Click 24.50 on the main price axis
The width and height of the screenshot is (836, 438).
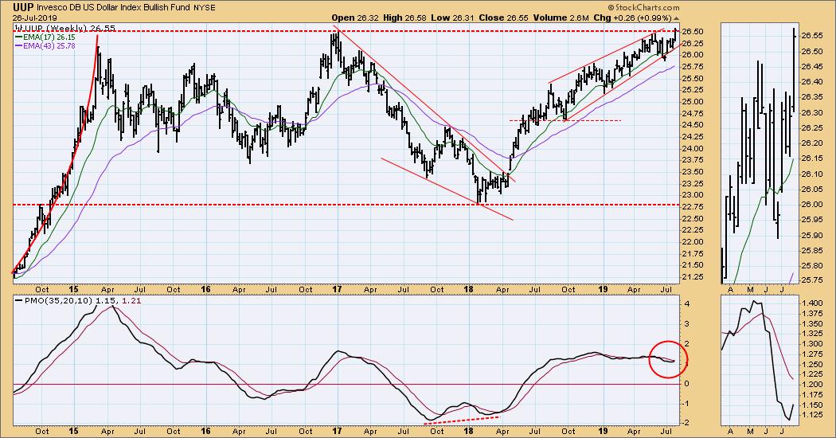692,125
